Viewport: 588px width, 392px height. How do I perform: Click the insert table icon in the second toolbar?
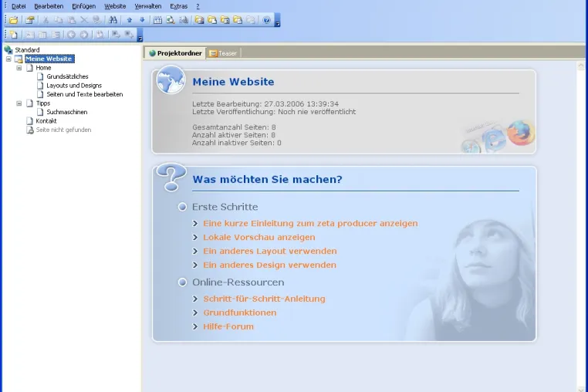(x=42, y=35)
